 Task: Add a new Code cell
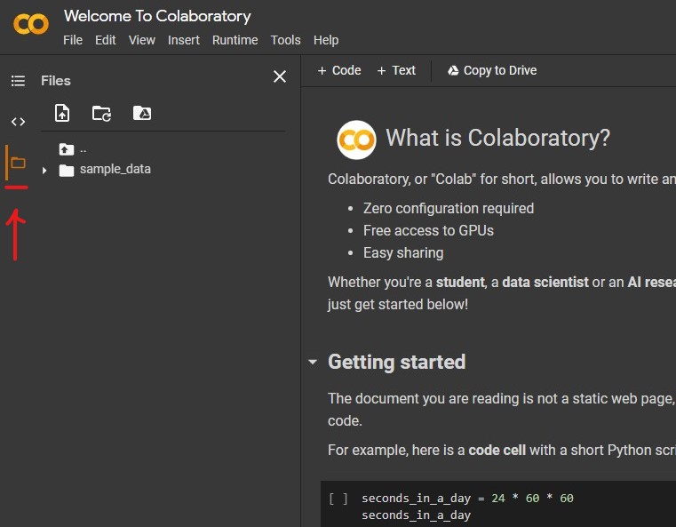[x=339, y=70]
